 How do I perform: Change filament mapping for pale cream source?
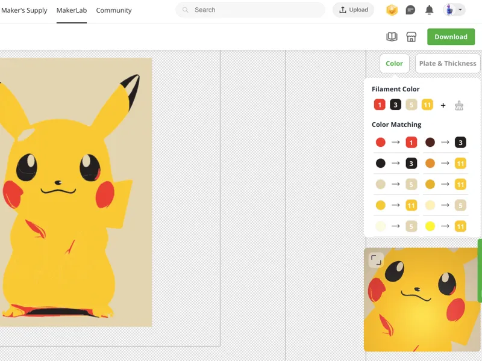click(460, 205)
